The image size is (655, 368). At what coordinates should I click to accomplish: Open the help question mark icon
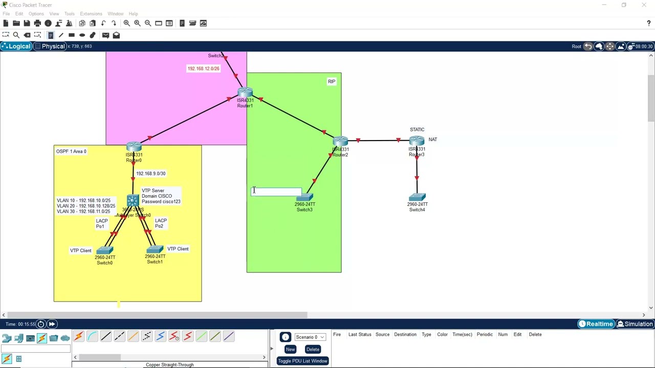point(649,23)
